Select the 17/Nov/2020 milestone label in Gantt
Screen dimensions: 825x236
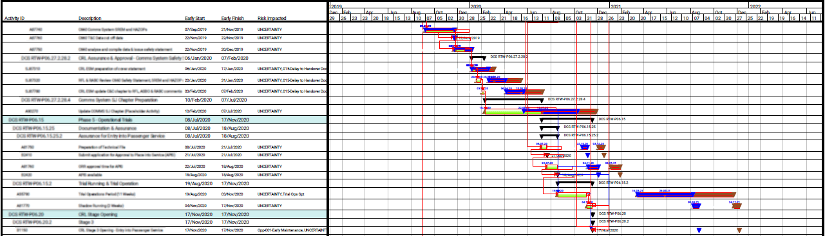point(608,230)
